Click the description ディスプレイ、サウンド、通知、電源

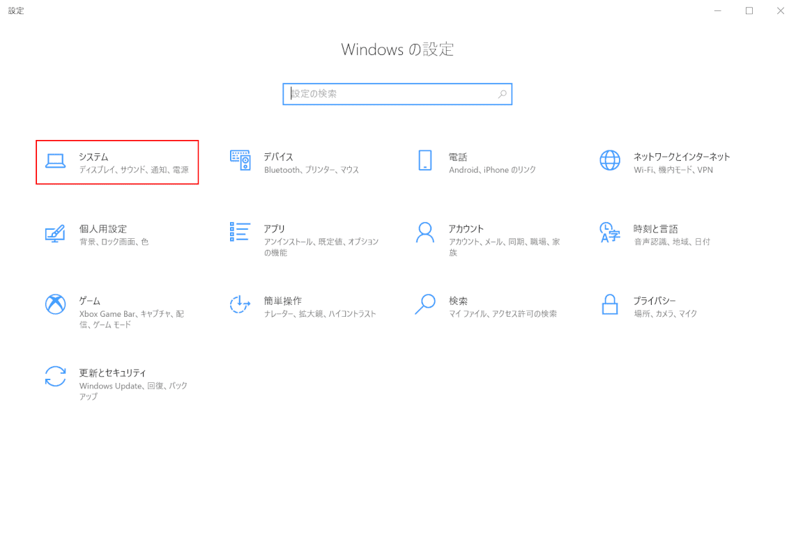134,170
